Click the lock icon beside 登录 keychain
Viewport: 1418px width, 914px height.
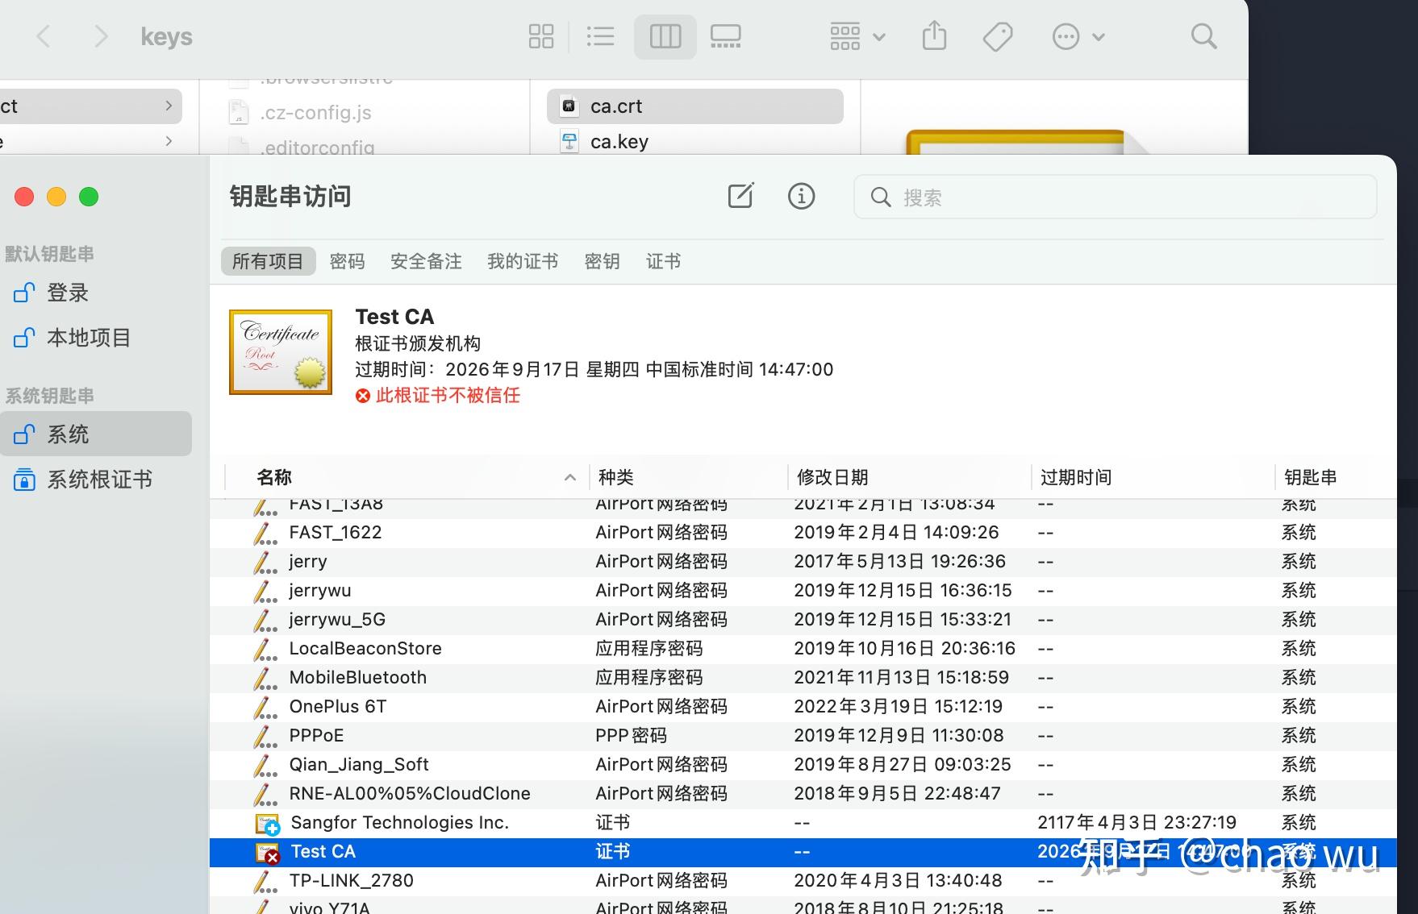click(23, 293)
